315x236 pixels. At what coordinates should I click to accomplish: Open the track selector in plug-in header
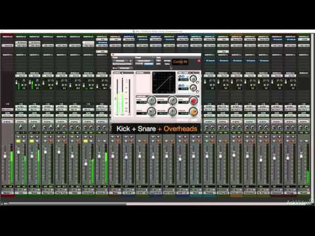(122, 61)
